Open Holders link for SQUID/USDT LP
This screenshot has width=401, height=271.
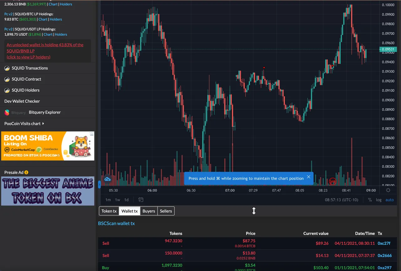[61, 34]
